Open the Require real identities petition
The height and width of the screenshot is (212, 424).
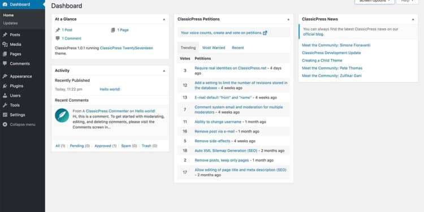coord(231,68)
